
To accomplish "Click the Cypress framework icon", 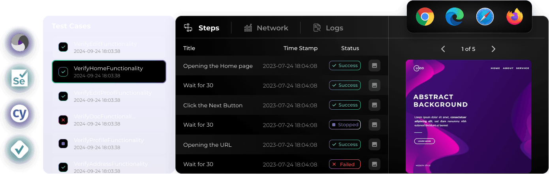I will point(19,114).
